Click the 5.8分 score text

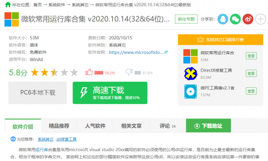click(18, 72)
